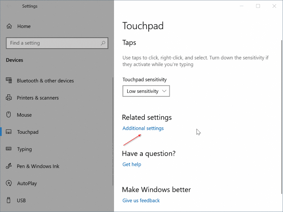Click the Touchpad page heading
The width and height of the screenshot is (283, 212).
[143, 26]
